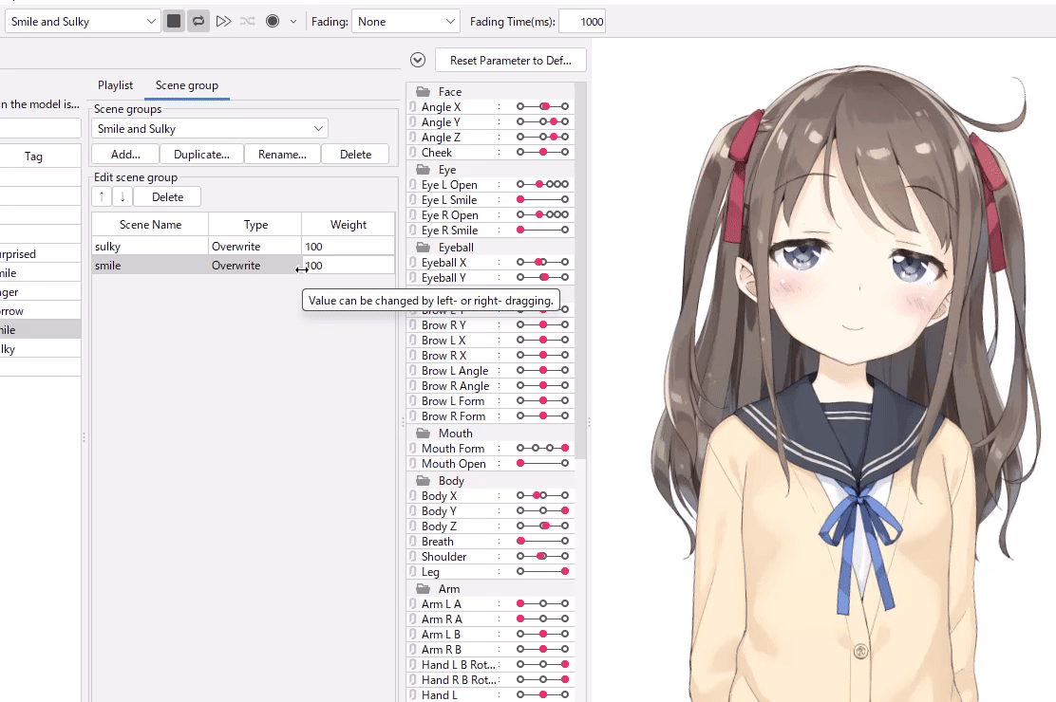Click the icon beside Eye L Open
Viewport: 1056px width, 702px height.
click(413, 184)
